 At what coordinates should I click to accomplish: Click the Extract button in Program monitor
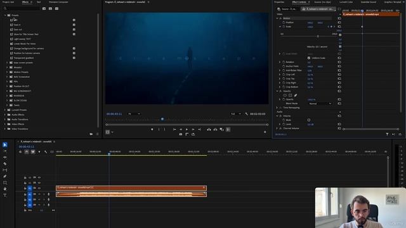215,129
